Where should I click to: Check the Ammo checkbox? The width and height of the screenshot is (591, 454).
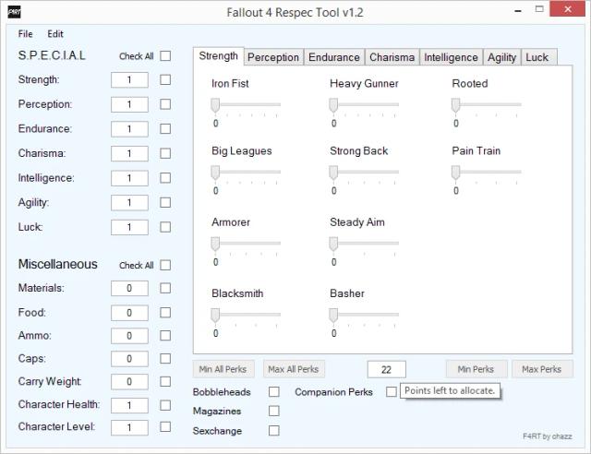(165, 336)
